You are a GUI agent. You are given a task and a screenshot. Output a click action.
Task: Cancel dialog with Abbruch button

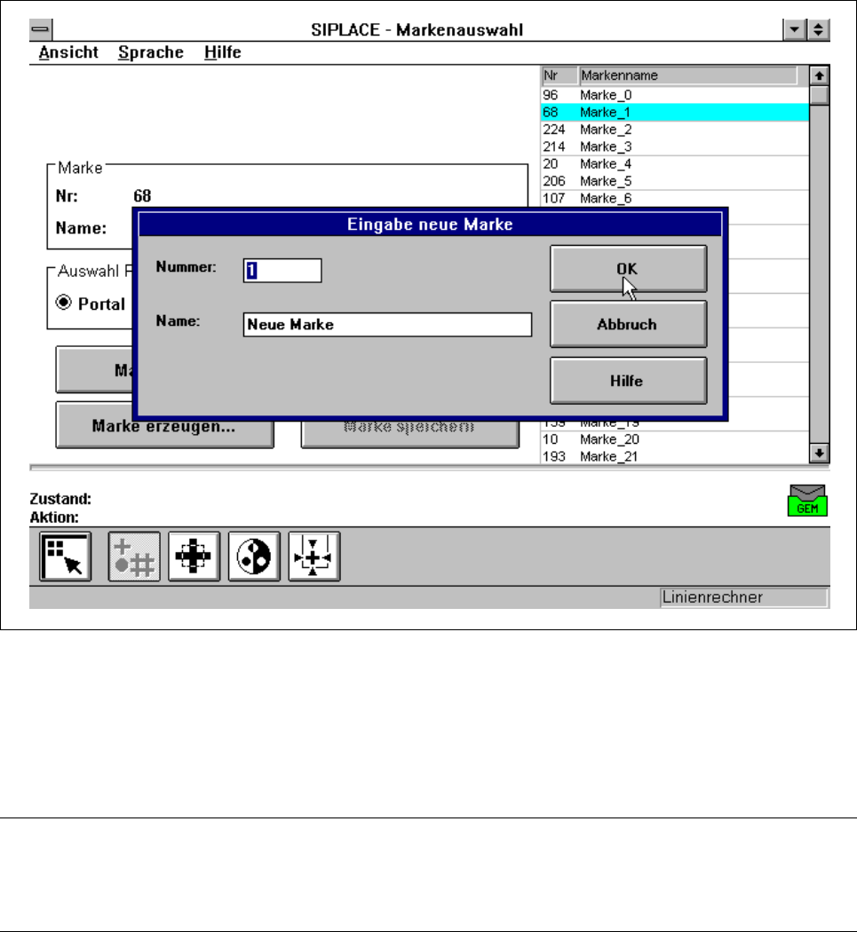(628, 324)
